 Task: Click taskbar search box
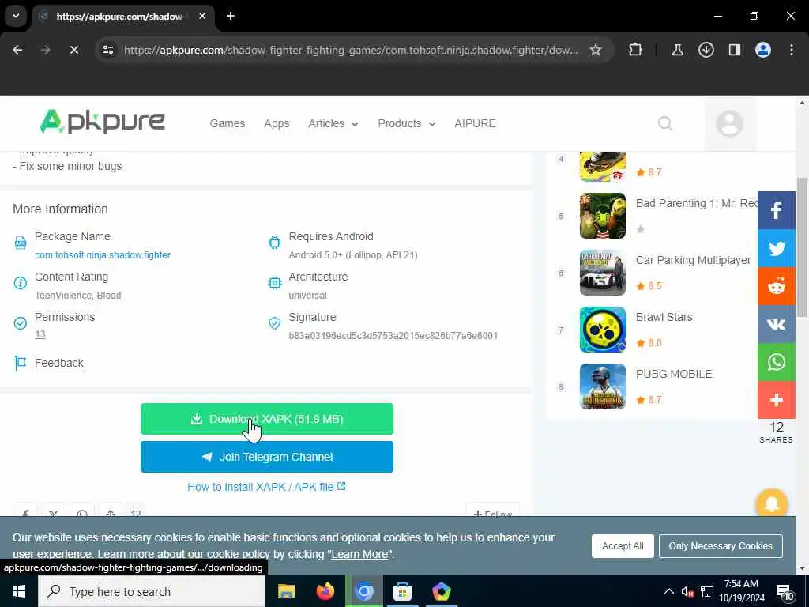[152, 591]
